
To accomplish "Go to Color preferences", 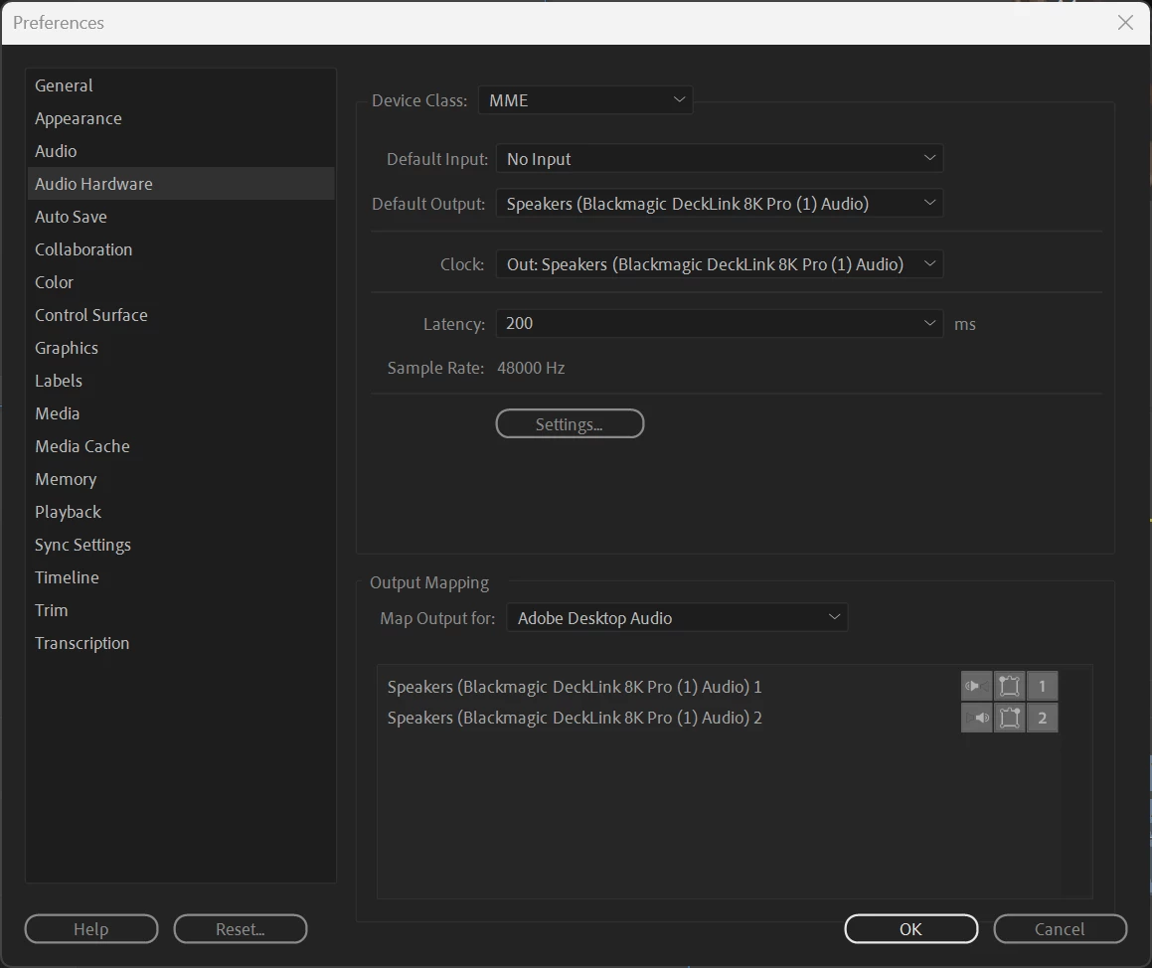I will [181, 282].
